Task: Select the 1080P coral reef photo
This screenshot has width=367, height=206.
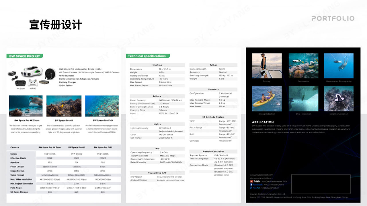Action: (x=102, y=106)
